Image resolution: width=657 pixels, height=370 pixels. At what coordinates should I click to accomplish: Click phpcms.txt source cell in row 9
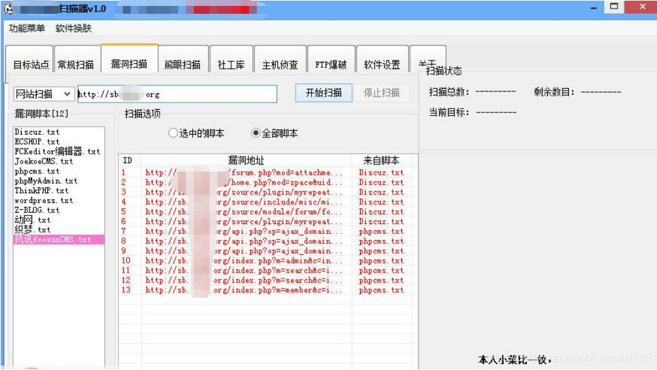point(381,251)
